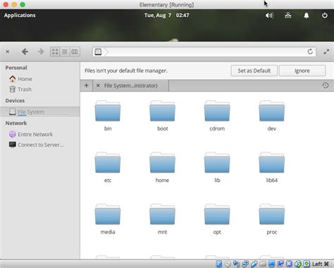Viewport: 334px width, 268px height.
Task: Switch to list view mode
Action: tap(65, 51)
